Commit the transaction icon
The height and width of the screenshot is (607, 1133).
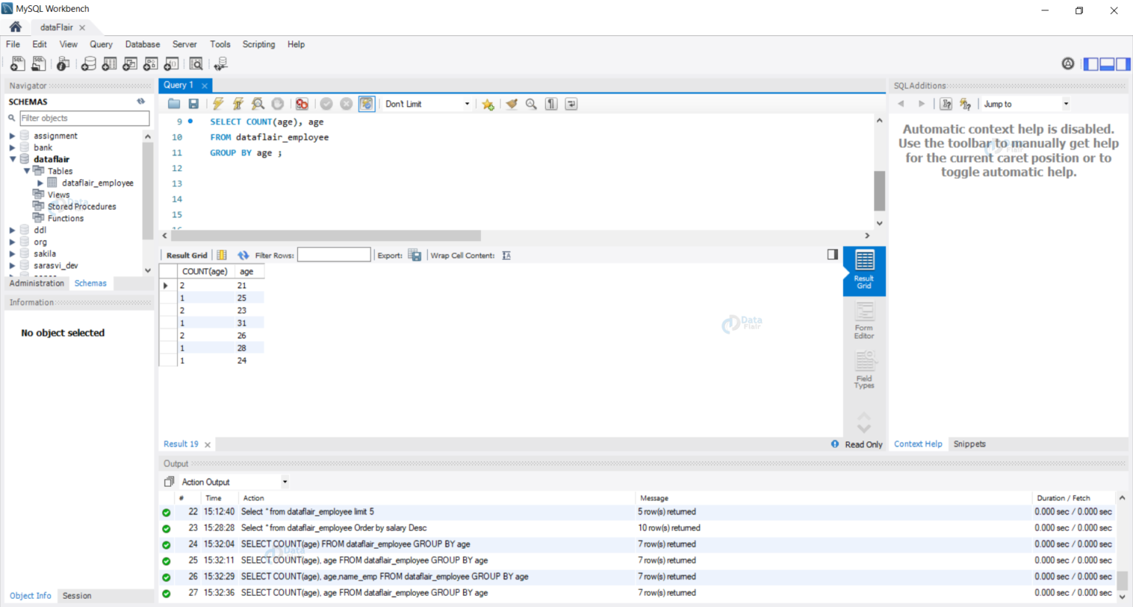[x=326, y=104]
